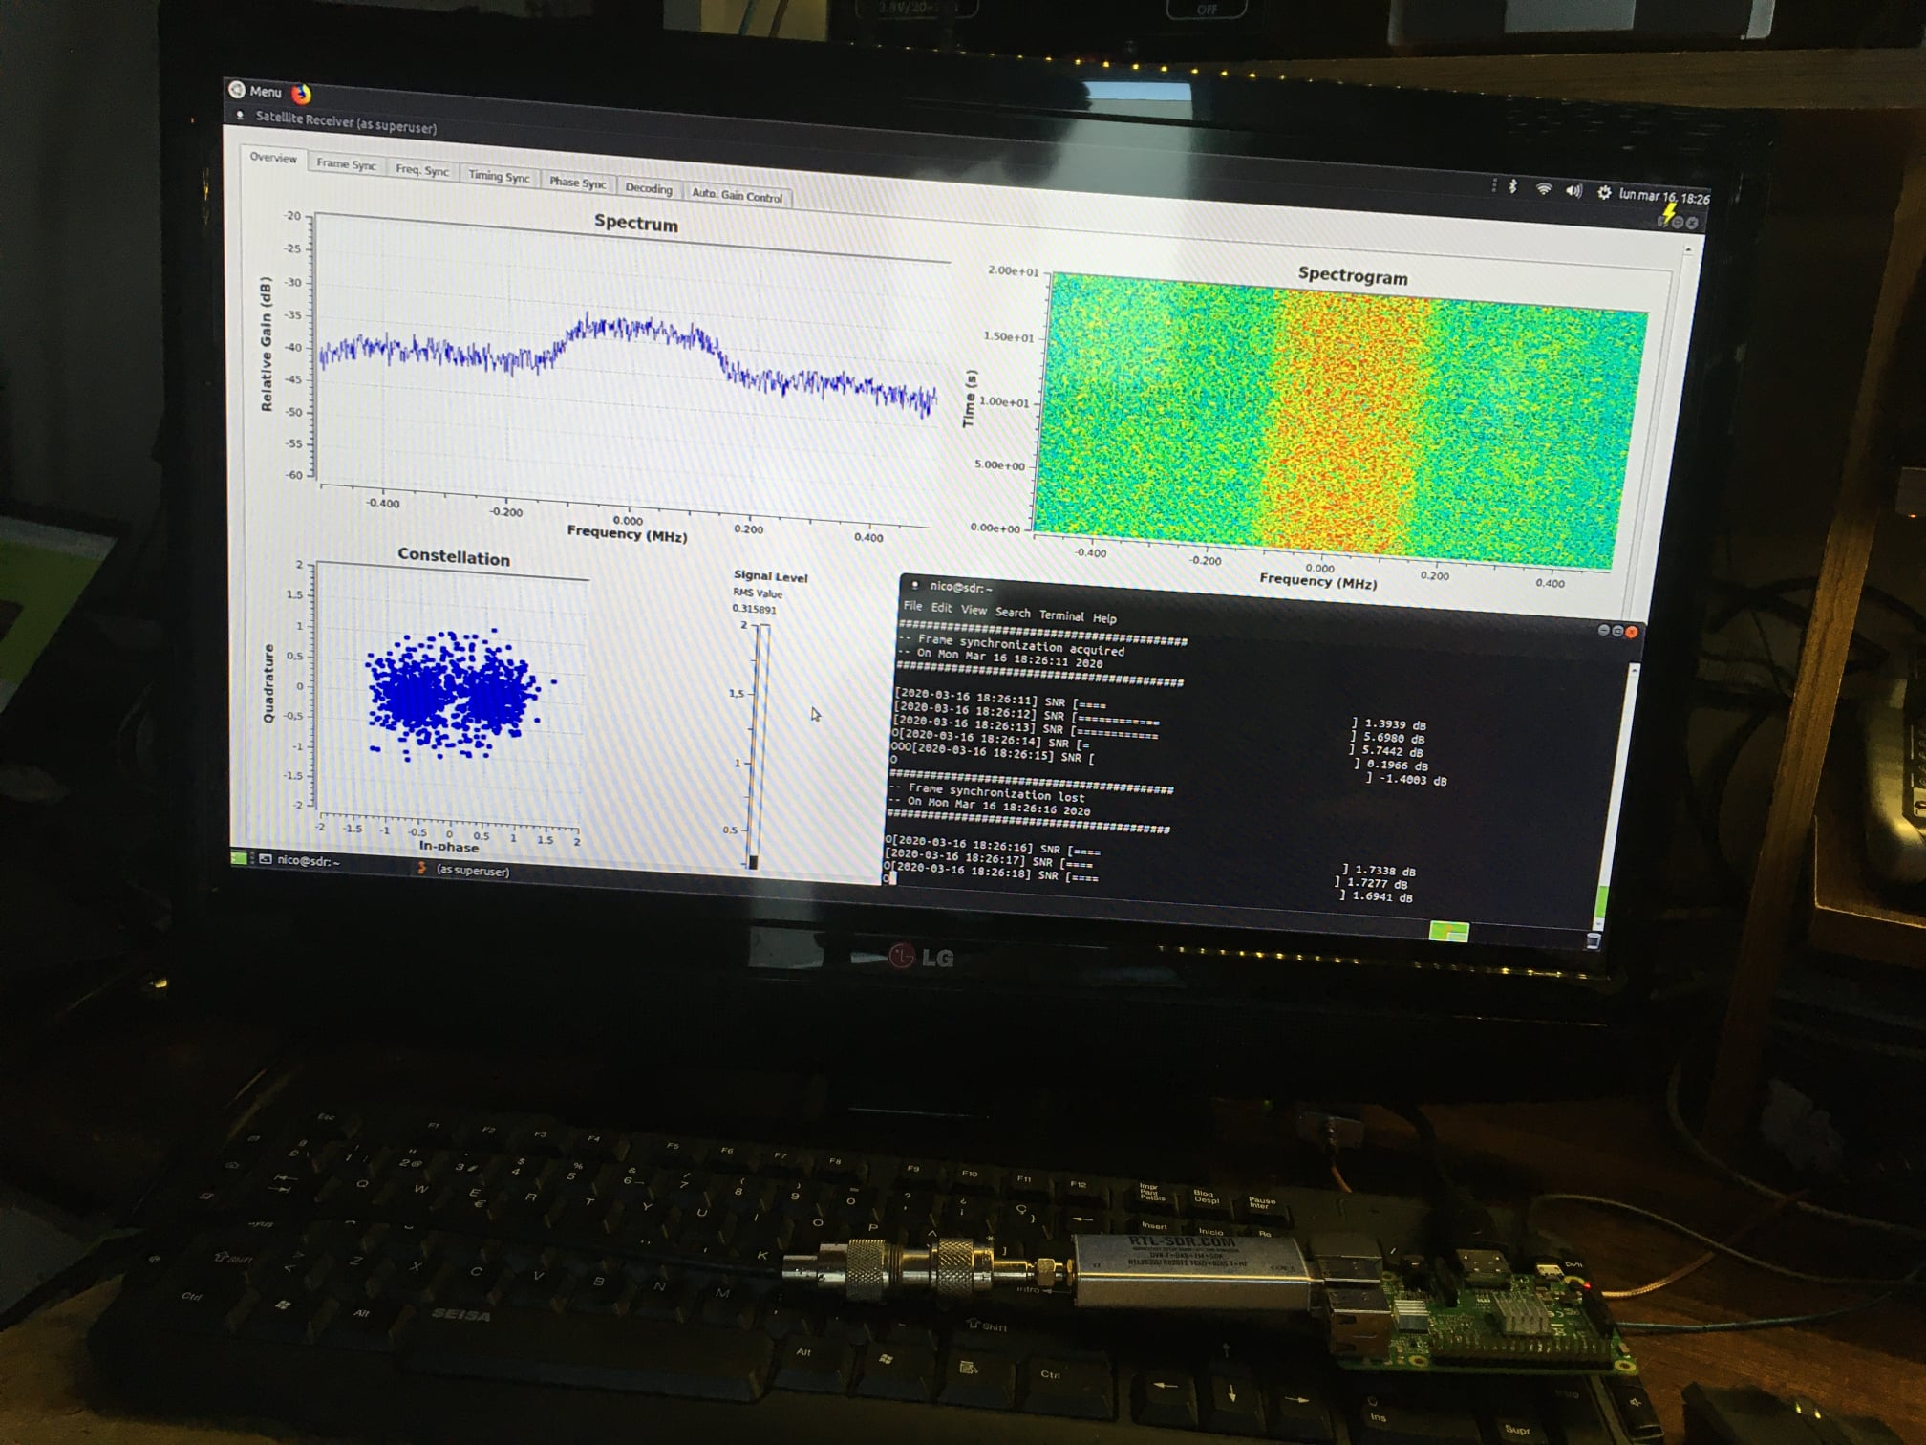Click the 5.7442 dB SNR value
Screen dimensions: 1926x1445
click(x=1392, y=751)
